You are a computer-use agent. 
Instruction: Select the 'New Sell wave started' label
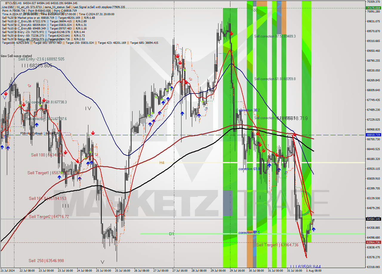pos(16,56)
